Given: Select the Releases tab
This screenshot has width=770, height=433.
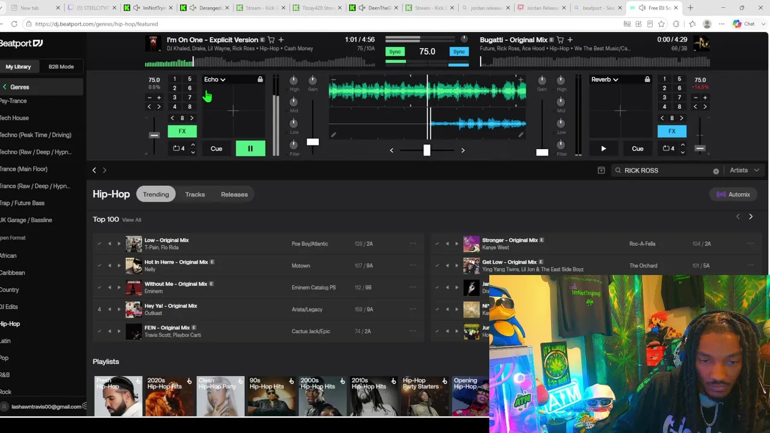Looking at the screenshot, I should tap(234, 194).
